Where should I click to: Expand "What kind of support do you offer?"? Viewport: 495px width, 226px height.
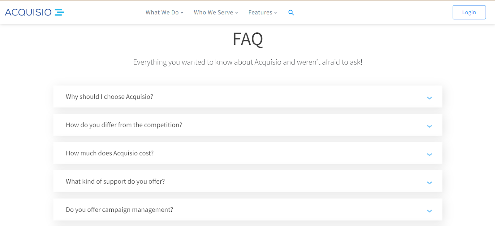coord(429,183)
